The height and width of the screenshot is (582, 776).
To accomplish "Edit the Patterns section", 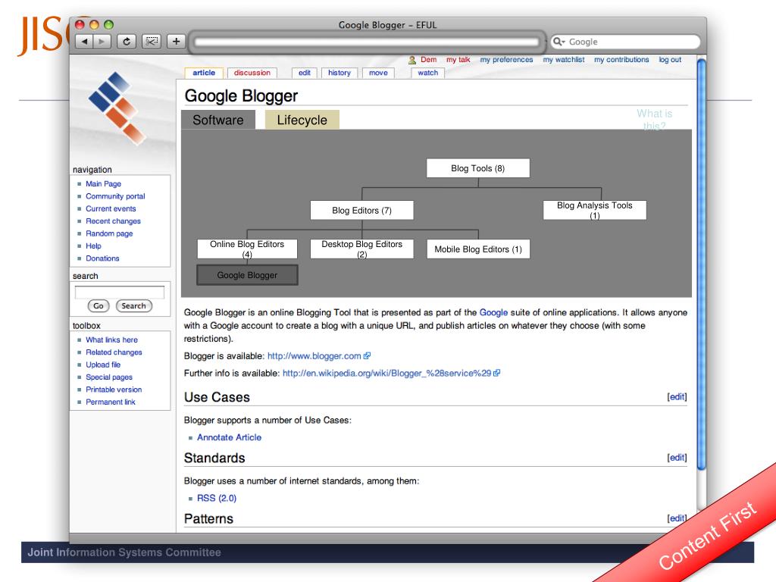I will (x=677, y=518).
